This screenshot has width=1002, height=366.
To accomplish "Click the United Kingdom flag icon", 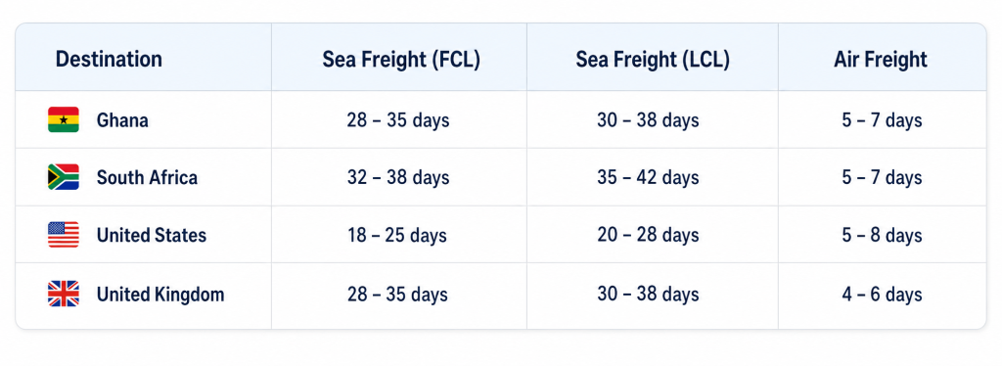I will 64,294.
